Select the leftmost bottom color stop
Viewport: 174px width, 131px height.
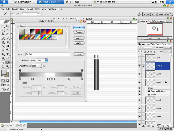[x=20, y=79]
